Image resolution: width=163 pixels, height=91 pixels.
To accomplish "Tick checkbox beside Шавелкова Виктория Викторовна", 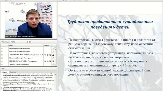I will pos(2,58).
